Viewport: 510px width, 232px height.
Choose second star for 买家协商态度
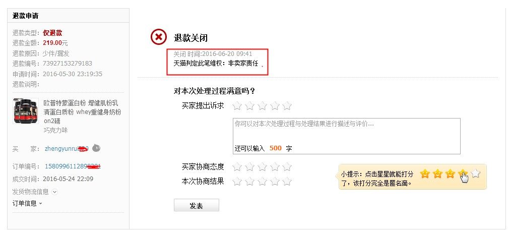coord(249,167)
